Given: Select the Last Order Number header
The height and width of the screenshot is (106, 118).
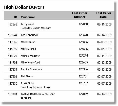Looking at the screenshot, I should (80, 15).
